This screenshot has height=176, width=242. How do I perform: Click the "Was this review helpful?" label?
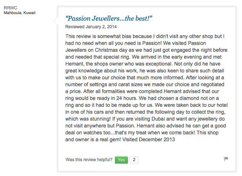click(x=89, y=160)
